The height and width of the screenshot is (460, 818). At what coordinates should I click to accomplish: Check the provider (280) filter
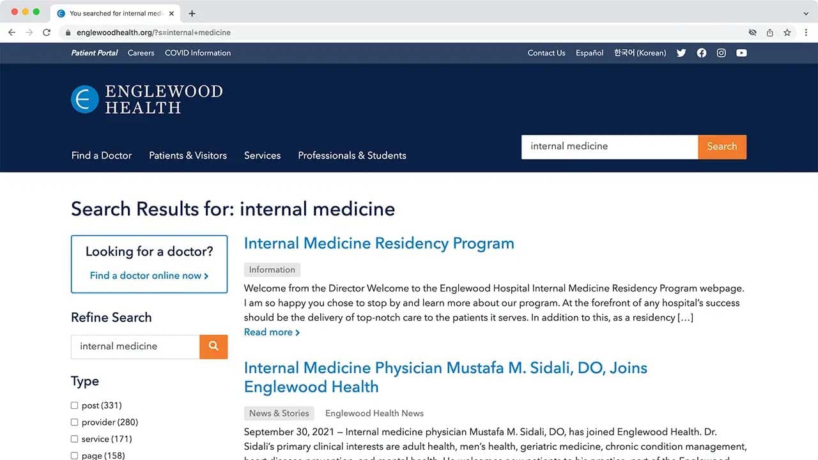point(74,422)
